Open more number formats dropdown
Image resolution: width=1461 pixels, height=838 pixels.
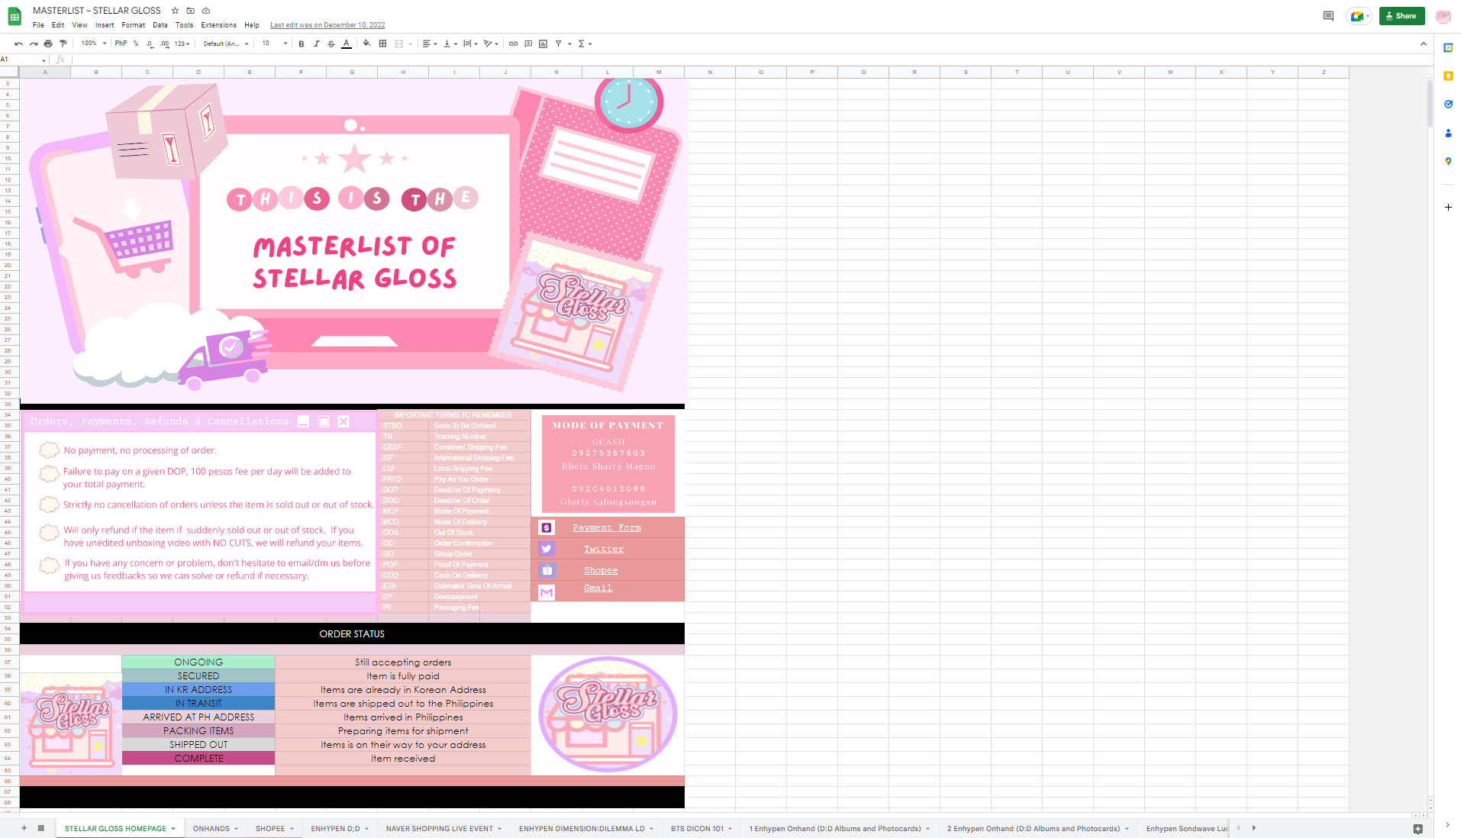click(182, 44)
